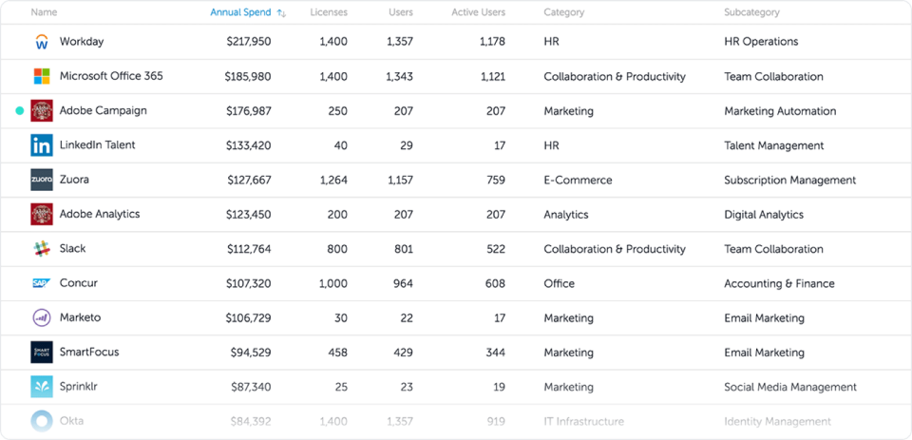
Task: Click the sort arrows beside Annual Spend
Action: point(281,12)
